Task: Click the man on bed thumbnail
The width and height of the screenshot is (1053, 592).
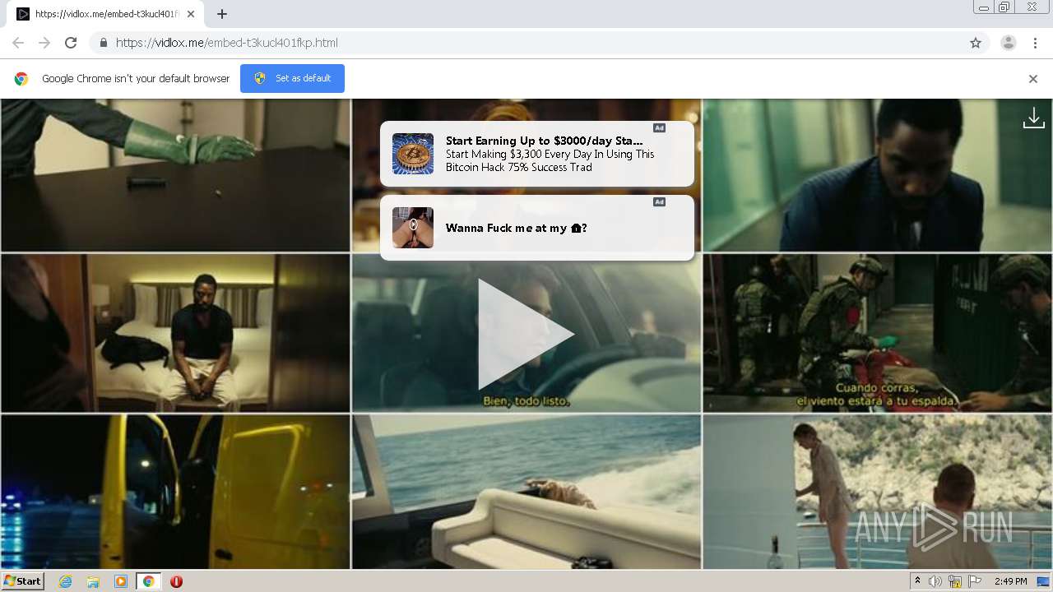Action: click(x=175, y=333)
